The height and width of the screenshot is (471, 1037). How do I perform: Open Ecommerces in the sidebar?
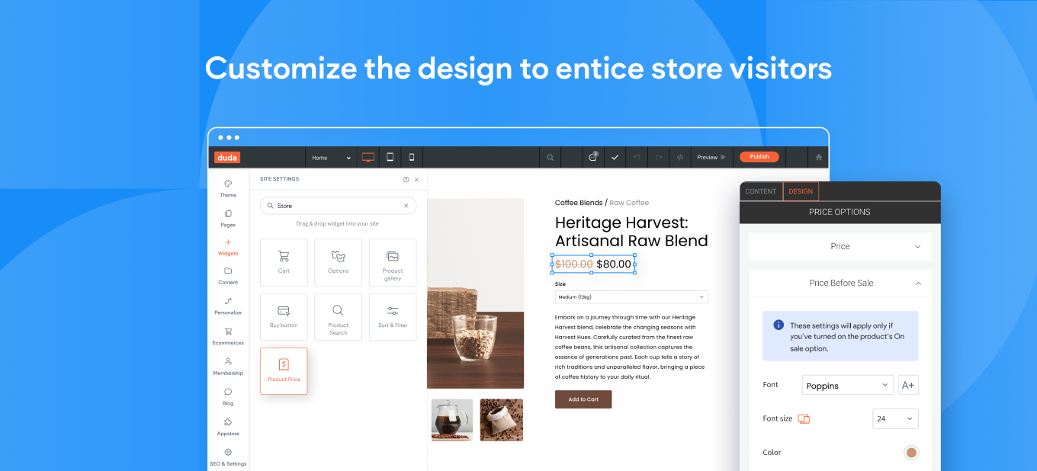click(228, 336)
